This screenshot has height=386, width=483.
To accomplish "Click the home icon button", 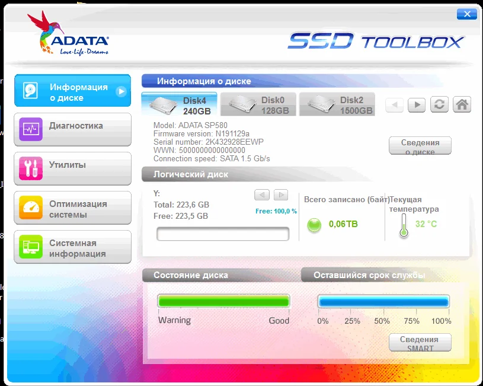I will coord(462,104).
